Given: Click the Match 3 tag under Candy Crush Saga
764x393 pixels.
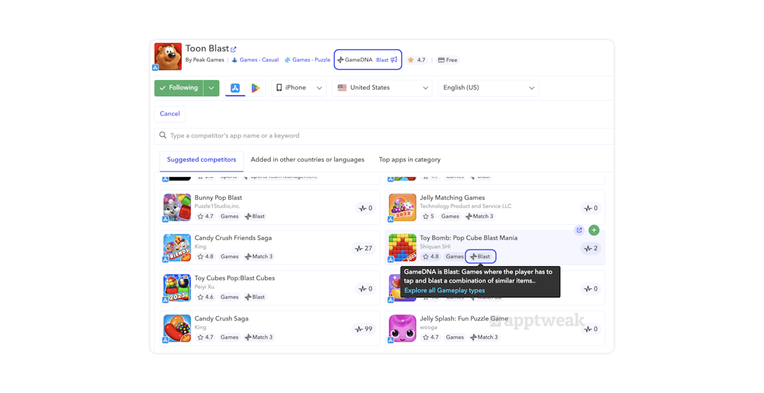Looking at the screenshot, I should [x=259, y=337].
